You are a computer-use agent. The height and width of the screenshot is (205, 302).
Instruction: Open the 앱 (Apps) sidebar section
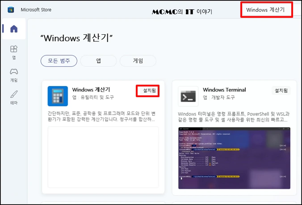[x=14, y=52]
